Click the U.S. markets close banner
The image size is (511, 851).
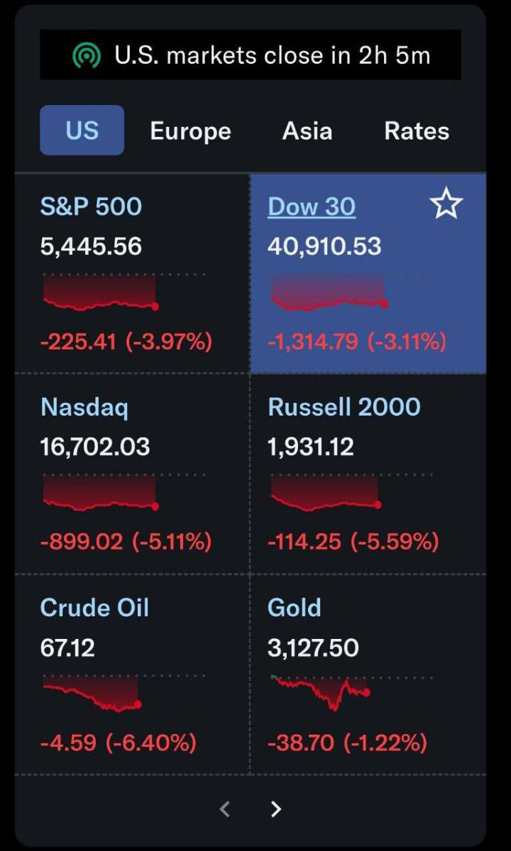click(x=272, y=55)
